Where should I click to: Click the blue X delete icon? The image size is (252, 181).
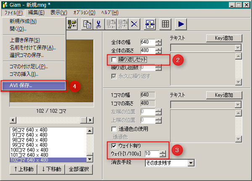[134, 24]
